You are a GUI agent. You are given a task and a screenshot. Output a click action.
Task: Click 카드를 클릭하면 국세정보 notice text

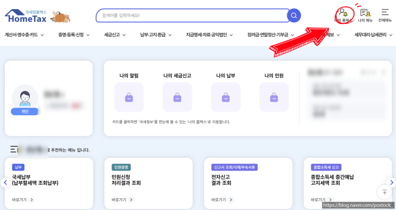[171, 122]
